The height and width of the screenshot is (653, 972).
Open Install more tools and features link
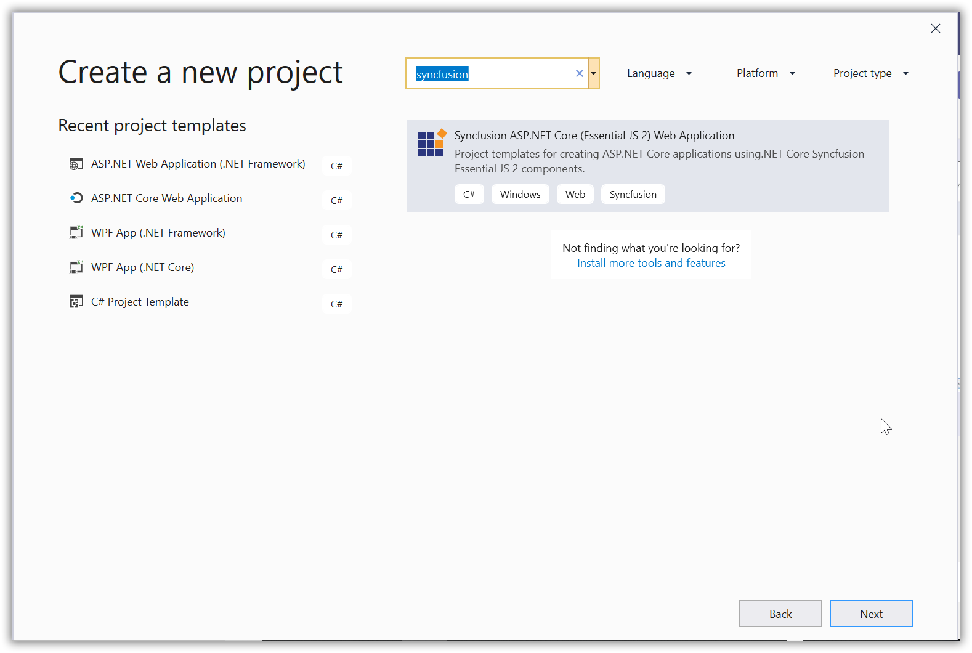coord(651,263)
